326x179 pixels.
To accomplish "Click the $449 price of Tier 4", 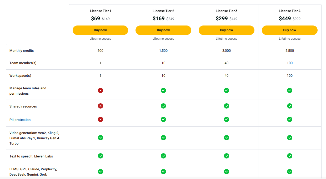I will pos(285,18).
